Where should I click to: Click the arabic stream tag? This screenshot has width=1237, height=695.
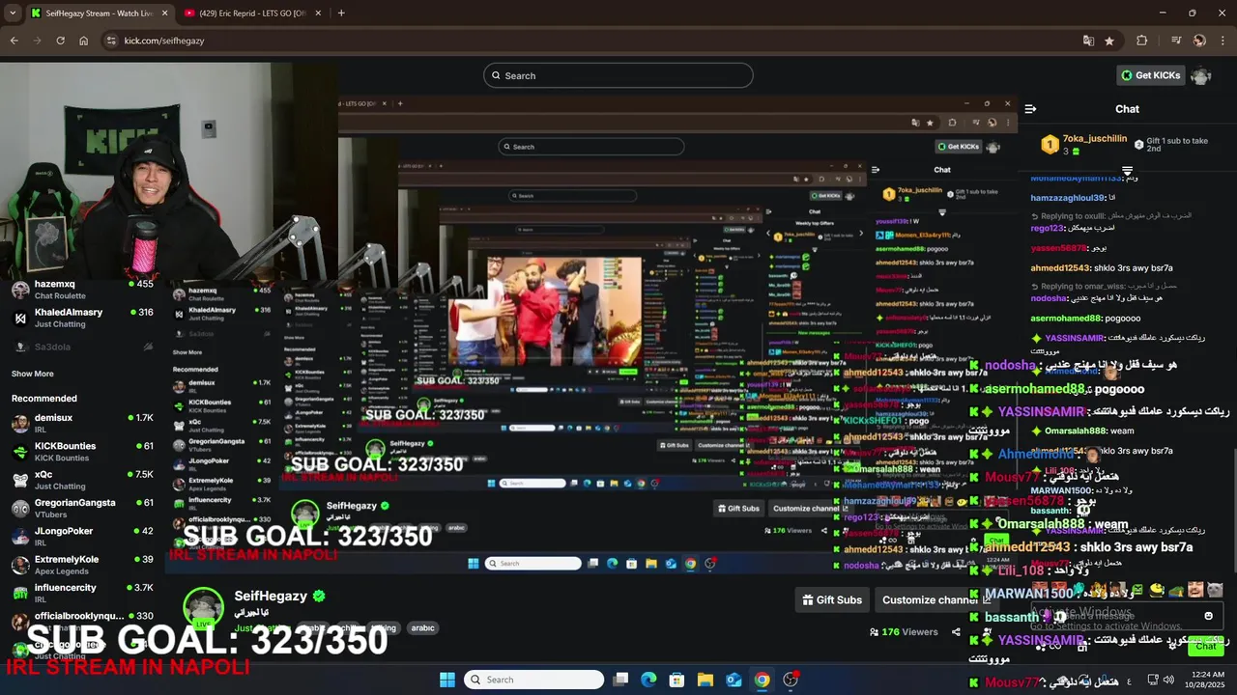coord(422,627)
